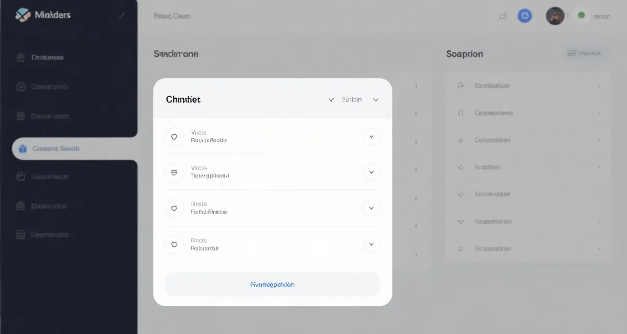
Task: Click the green status dot beside the avatar
Action: [581, 16]
